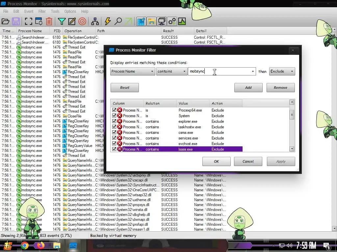Toggle the Autoscroll toolbar icon
This screenshot has height=252, width=337.
point(39,21)
